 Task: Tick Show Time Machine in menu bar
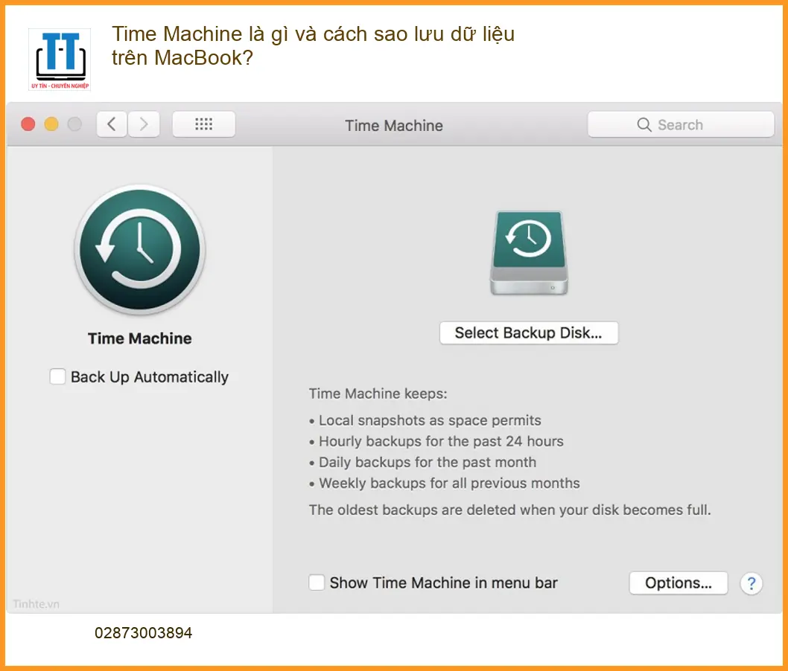[317, 582]
